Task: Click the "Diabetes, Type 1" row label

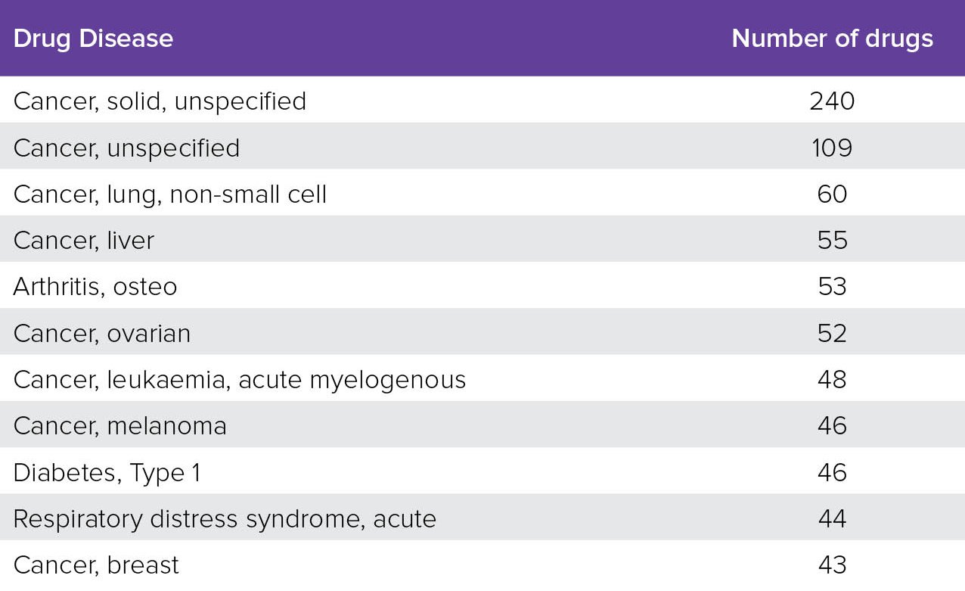Action: [107, 472]
